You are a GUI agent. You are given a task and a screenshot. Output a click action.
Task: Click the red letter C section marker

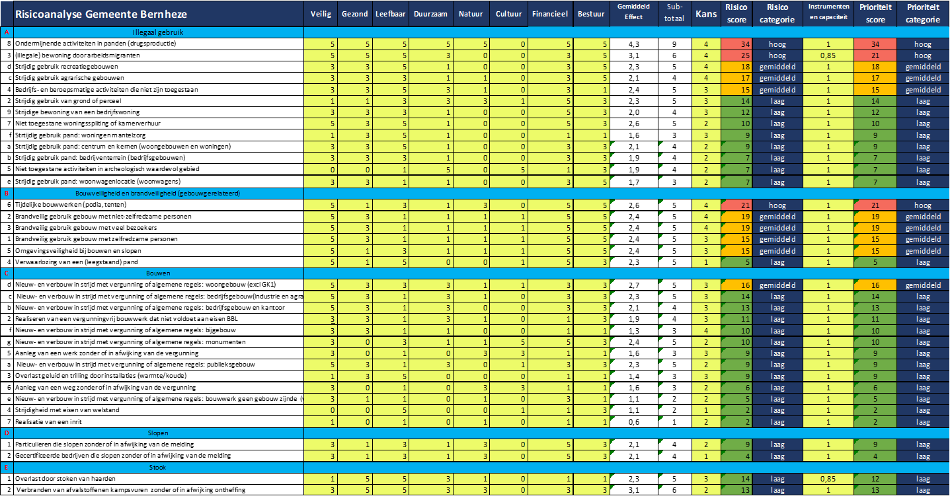point(7,272)
